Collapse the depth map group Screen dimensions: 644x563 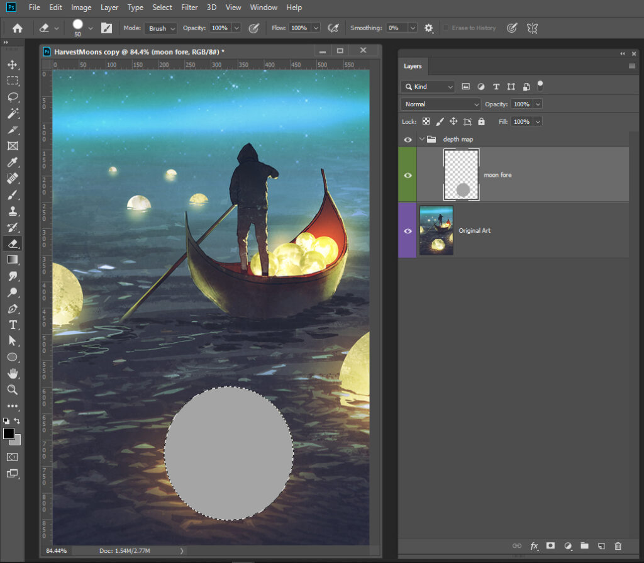[x=422, y=139]
